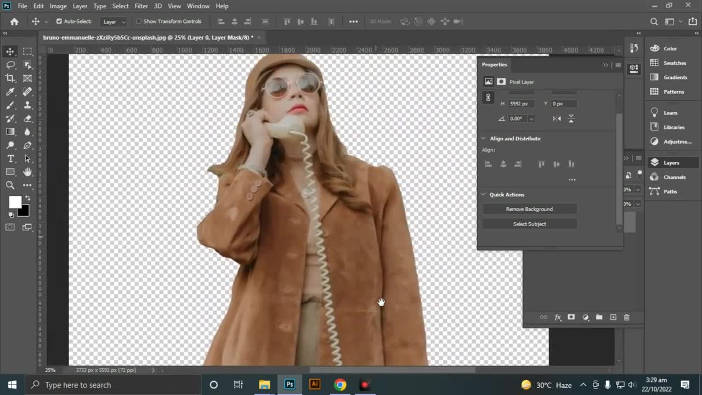Select the Rectangle shape tool
Screen dimensions: 702x395
pos(10,172)
